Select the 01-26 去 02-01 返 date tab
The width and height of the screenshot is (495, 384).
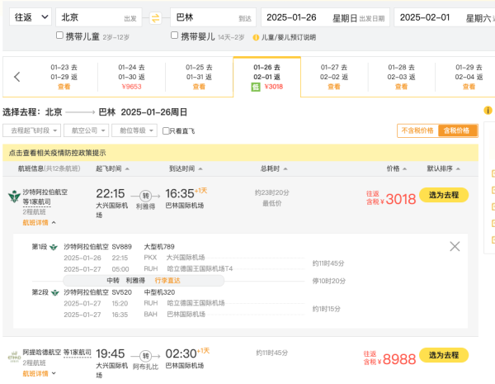click(267, 77)
